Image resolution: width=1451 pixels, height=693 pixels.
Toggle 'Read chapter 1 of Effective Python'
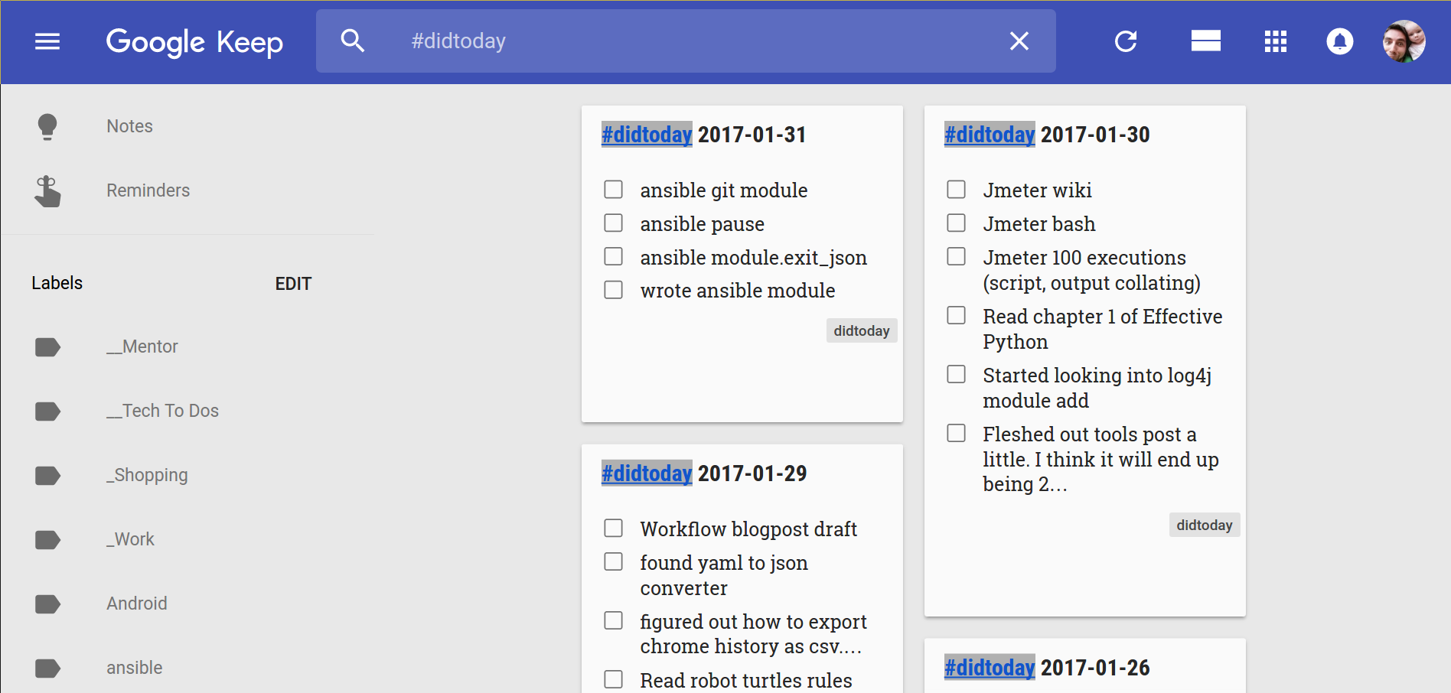pos(957,315)
